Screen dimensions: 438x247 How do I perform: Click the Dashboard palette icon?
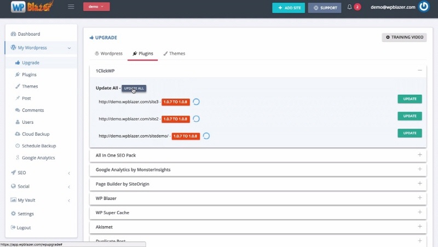click(13, 34)
